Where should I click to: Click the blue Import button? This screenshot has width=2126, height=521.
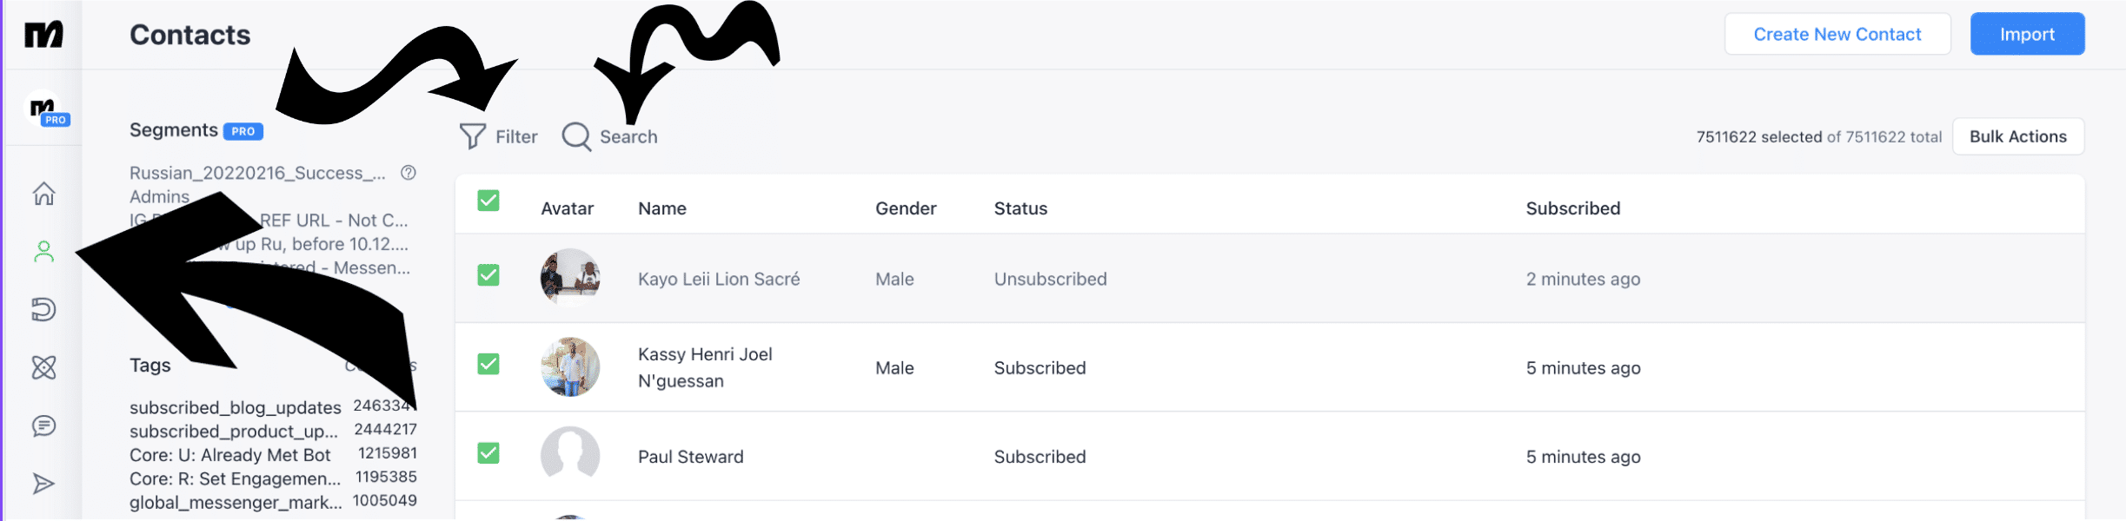(2027, 34)
